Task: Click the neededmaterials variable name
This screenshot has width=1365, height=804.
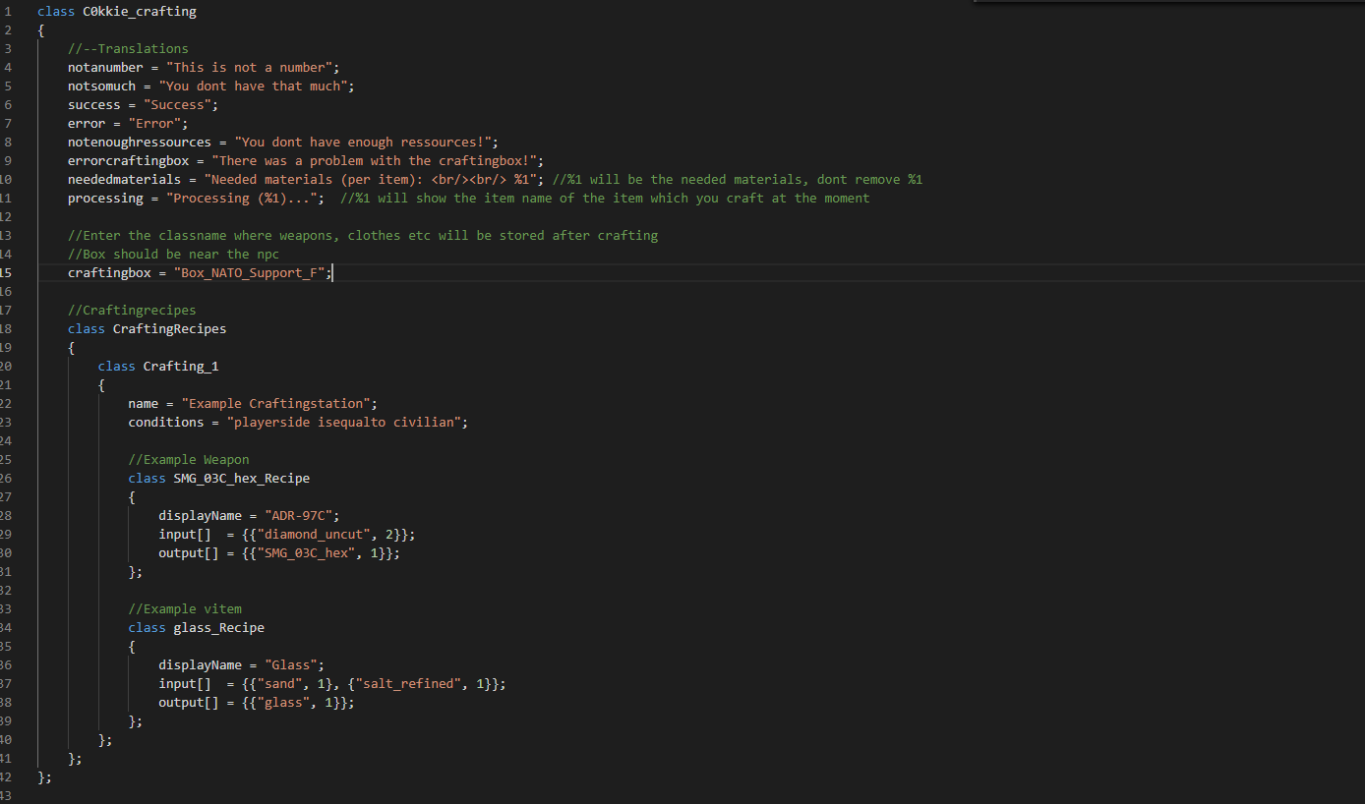Action: pos(124,179)
